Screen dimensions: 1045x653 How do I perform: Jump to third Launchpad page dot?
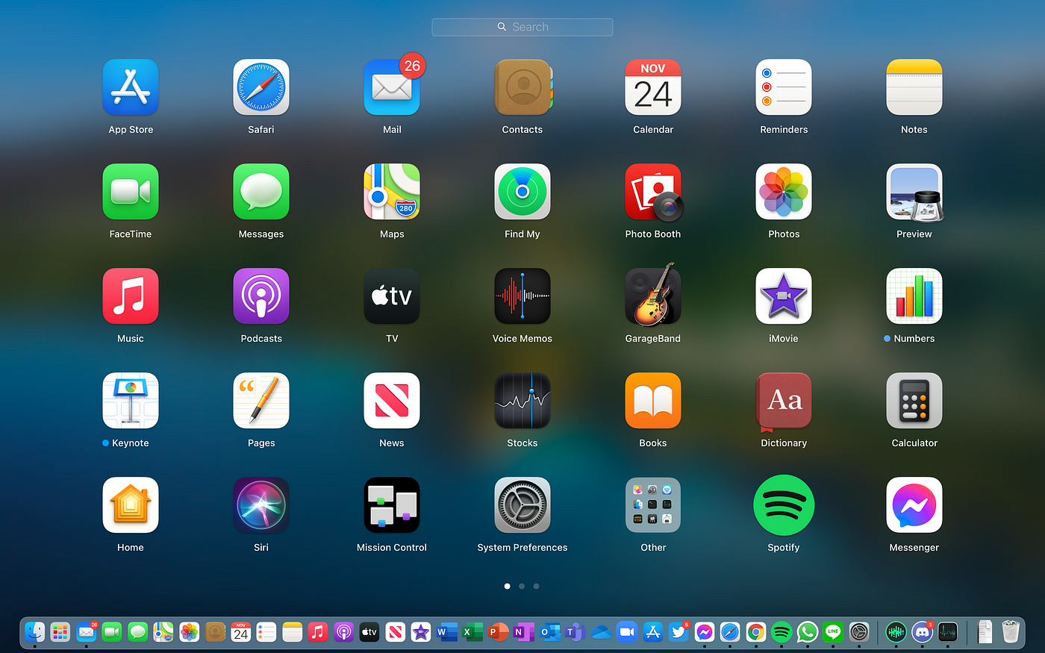[x=536, y=587]
